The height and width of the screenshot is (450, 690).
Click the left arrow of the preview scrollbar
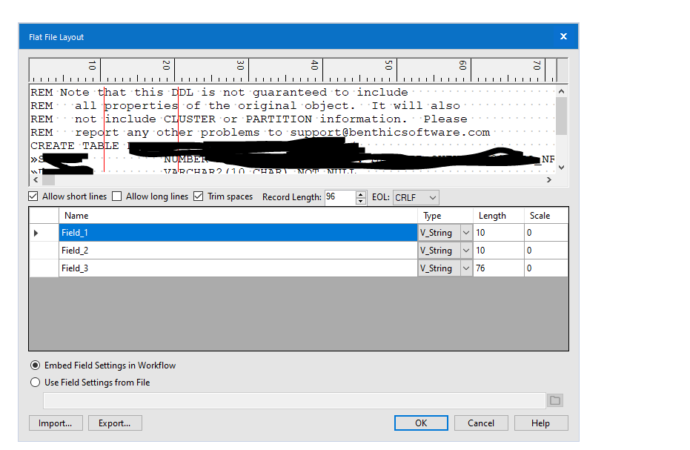(36, 179)
